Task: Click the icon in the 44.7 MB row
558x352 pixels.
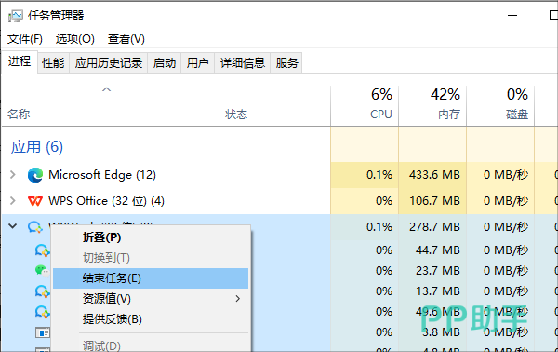Action: pos(43,250)
